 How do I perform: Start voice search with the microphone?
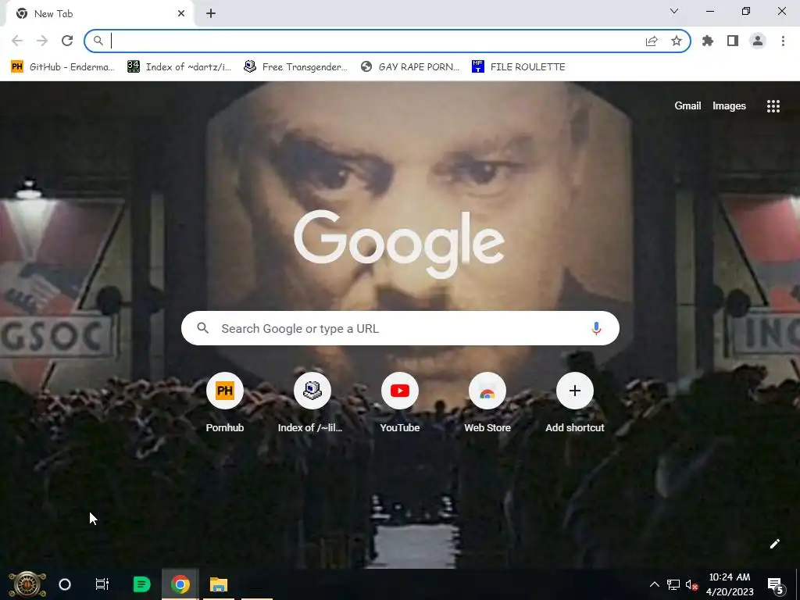[596, 328]
